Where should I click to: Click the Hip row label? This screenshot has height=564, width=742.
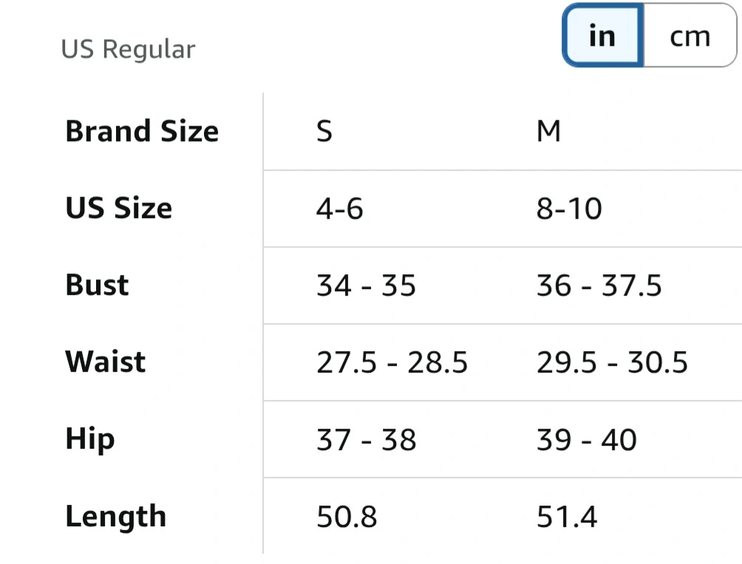pyautogui.click(x=90, y=439)
